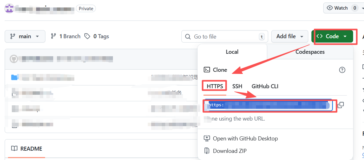
Task: Select the HTTPS clone URL field
Action: tap(268, 105)
